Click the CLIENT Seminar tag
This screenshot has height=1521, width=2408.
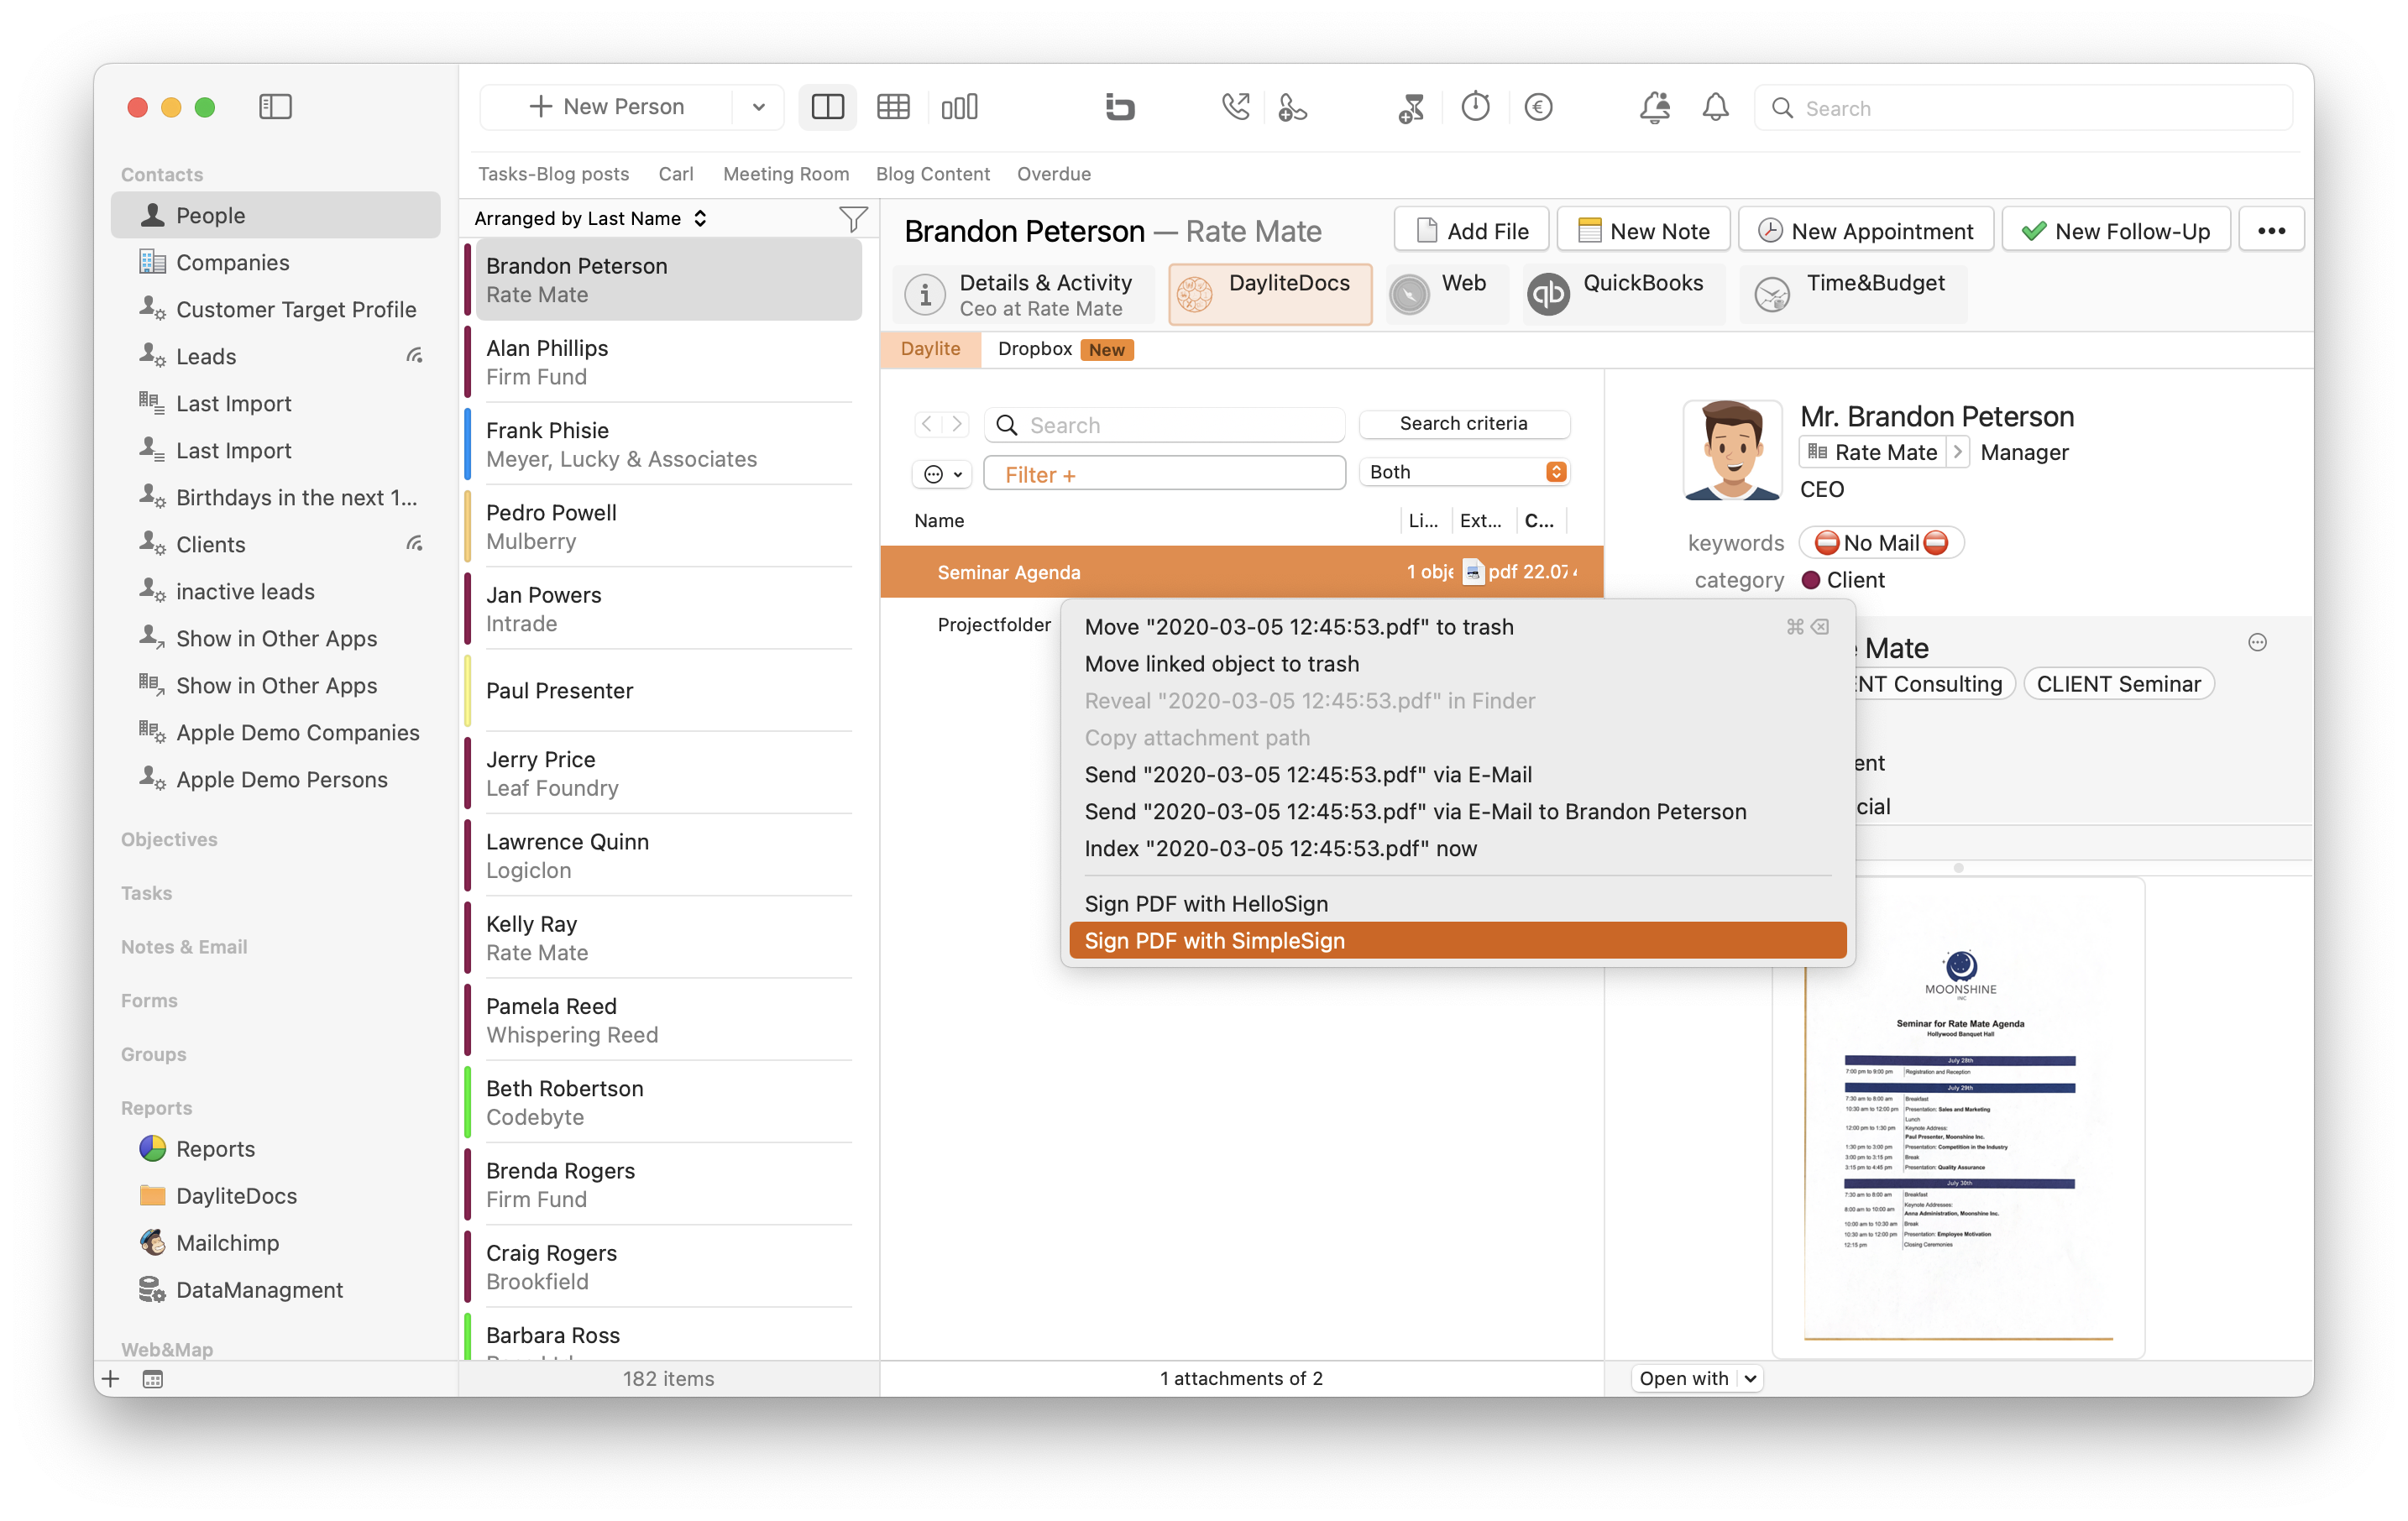[2118, 684]
